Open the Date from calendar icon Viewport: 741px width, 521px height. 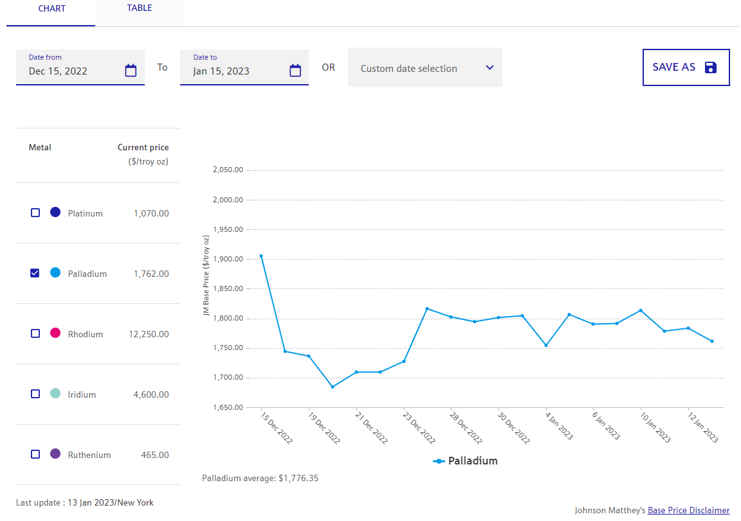[x=131, y=71]
